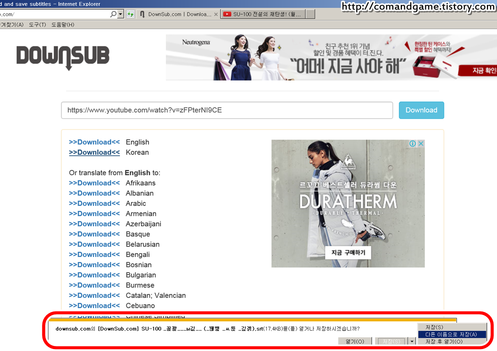Choose 저장 후 열기(O) option
Image resolution: width=497 pixels, height=351 pixels.
[x=444, y=342]
